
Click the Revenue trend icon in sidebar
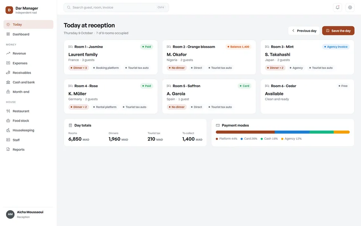[8, 53]
